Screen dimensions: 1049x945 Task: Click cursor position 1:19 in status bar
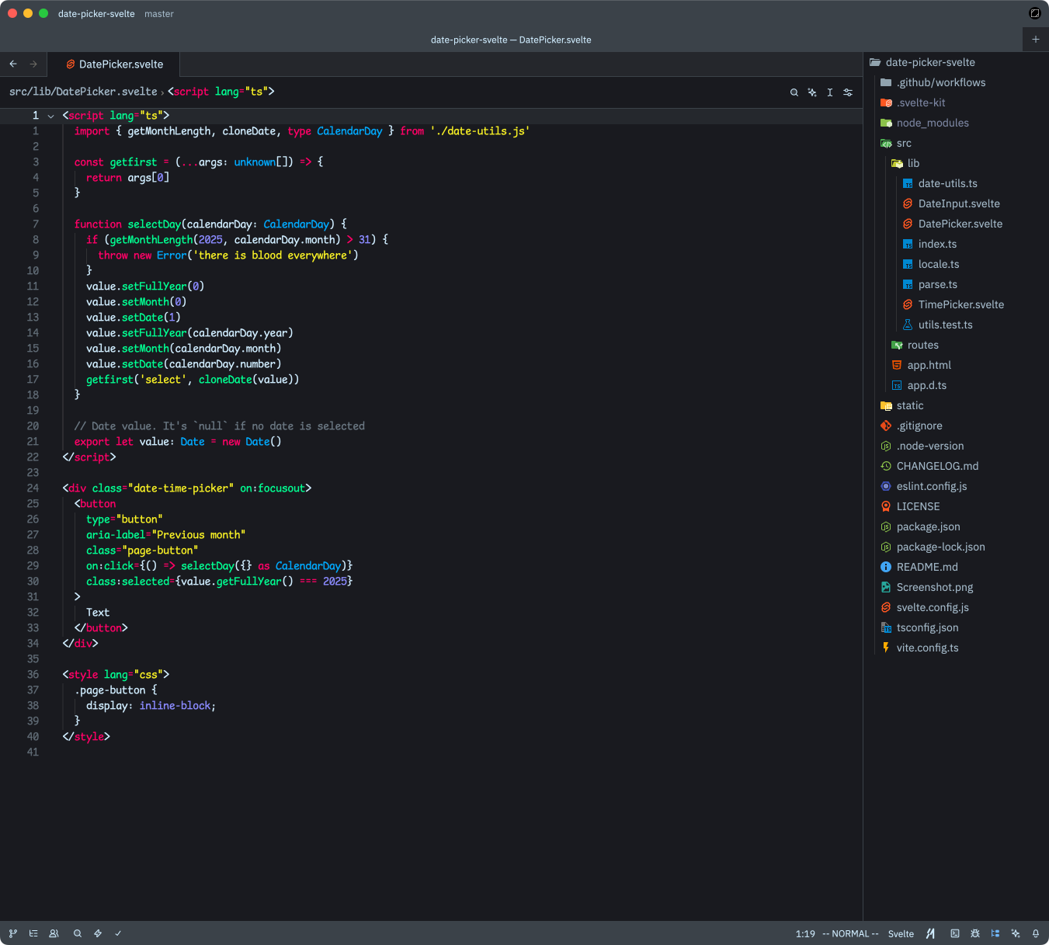coord(805,933)
